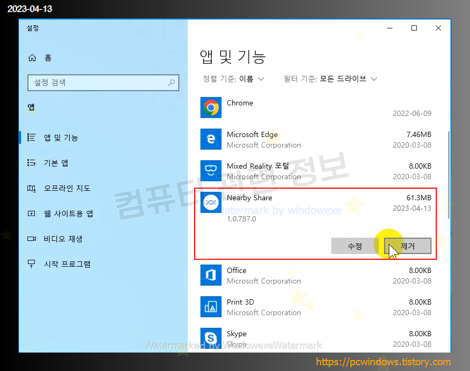
Task: Focus the 설정 검색 search field
Action: pyautogui.click(x=103, y=83)
